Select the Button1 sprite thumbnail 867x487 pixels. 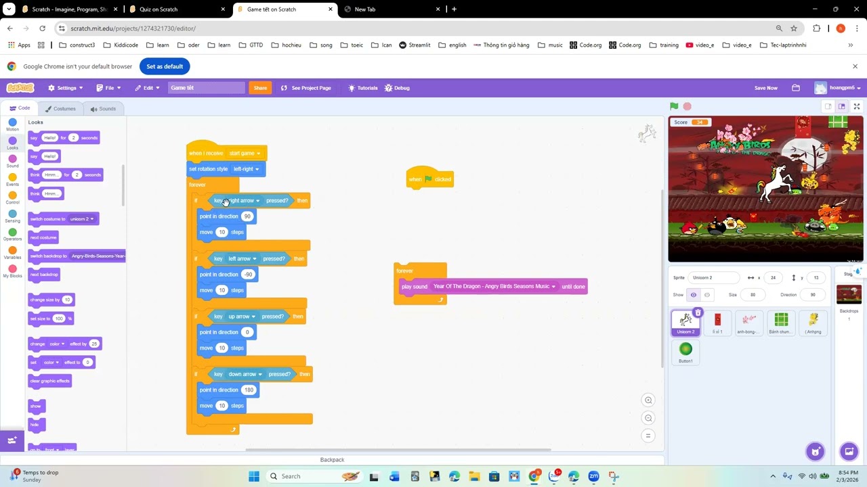coord(685,352)
